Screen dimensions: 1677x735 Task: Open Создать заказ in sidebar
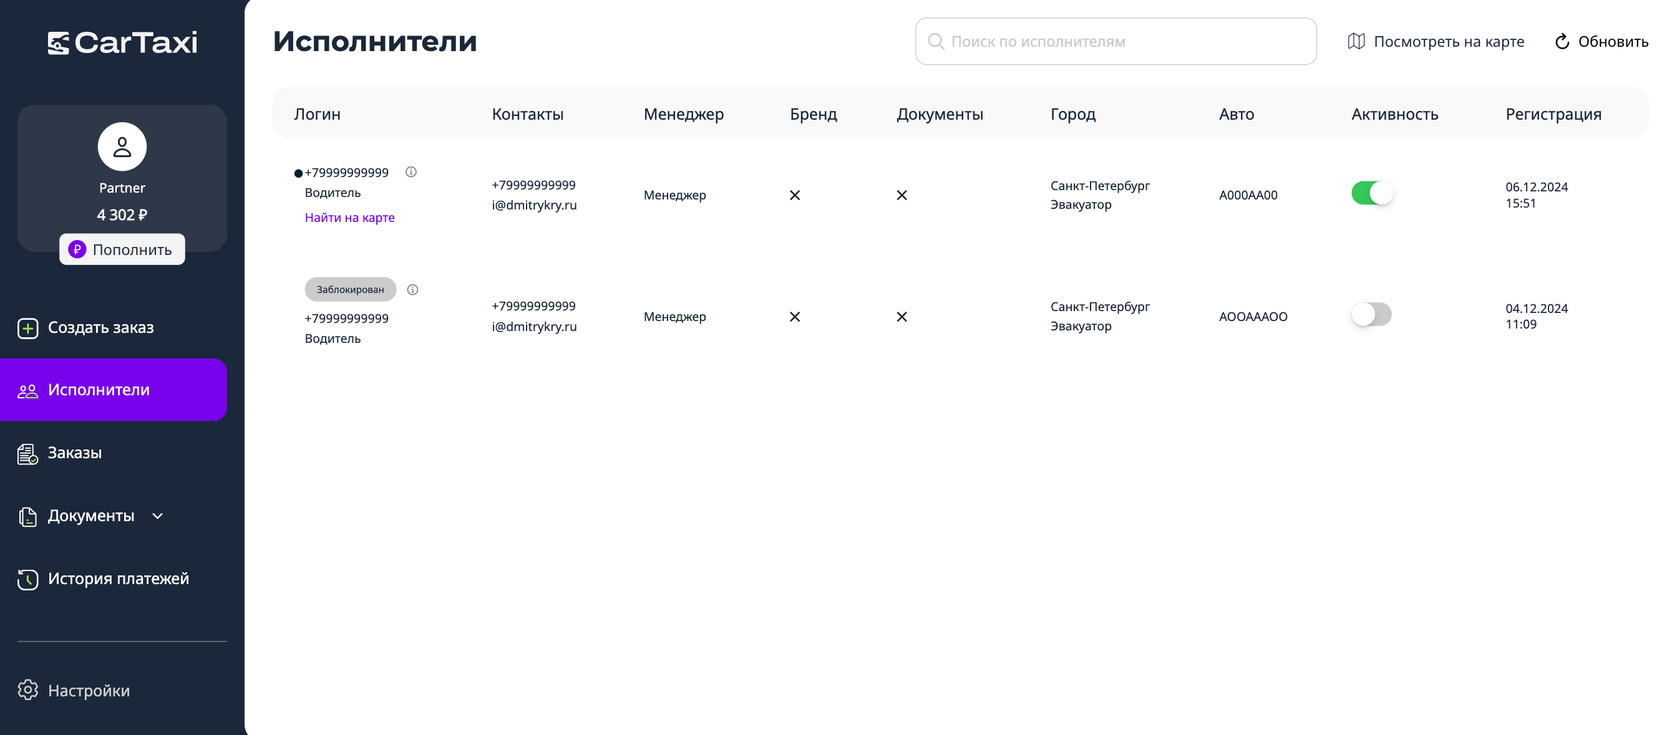(x=100, y=328)
